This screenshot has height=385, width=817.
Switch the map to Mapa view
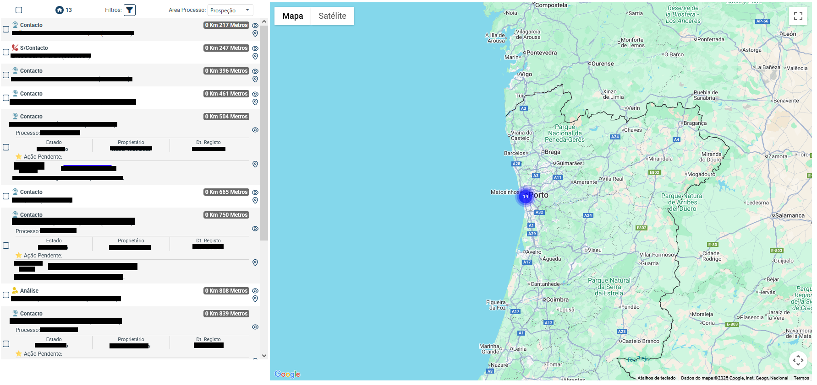[293, 16]
